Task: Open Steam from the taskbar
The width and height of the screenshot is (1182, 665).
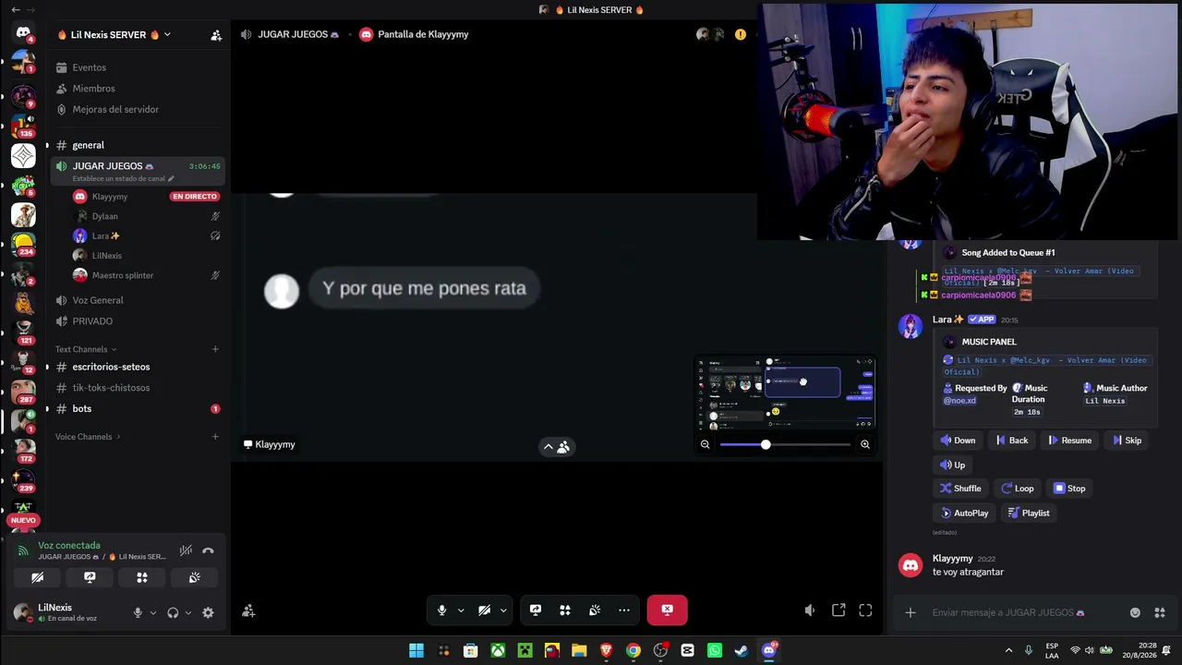Action: point(742,651)
